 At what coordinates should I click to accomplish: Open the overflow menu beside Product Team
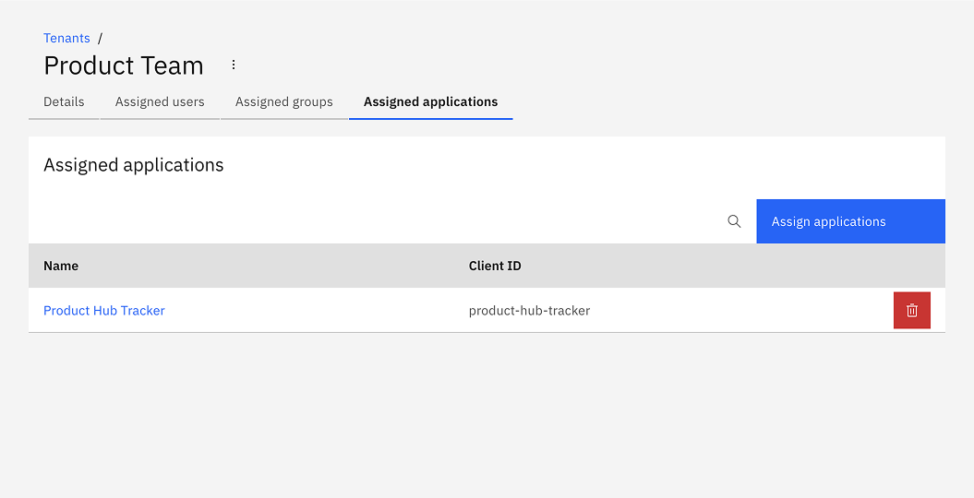pos(234,65)
